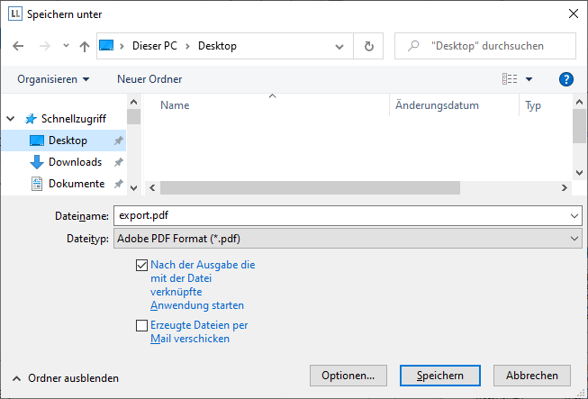Image resolution: width=588 pixels, height=399 pixels.
Task: Select Downloads in the navigation pane
Action: tap(75, 162)
